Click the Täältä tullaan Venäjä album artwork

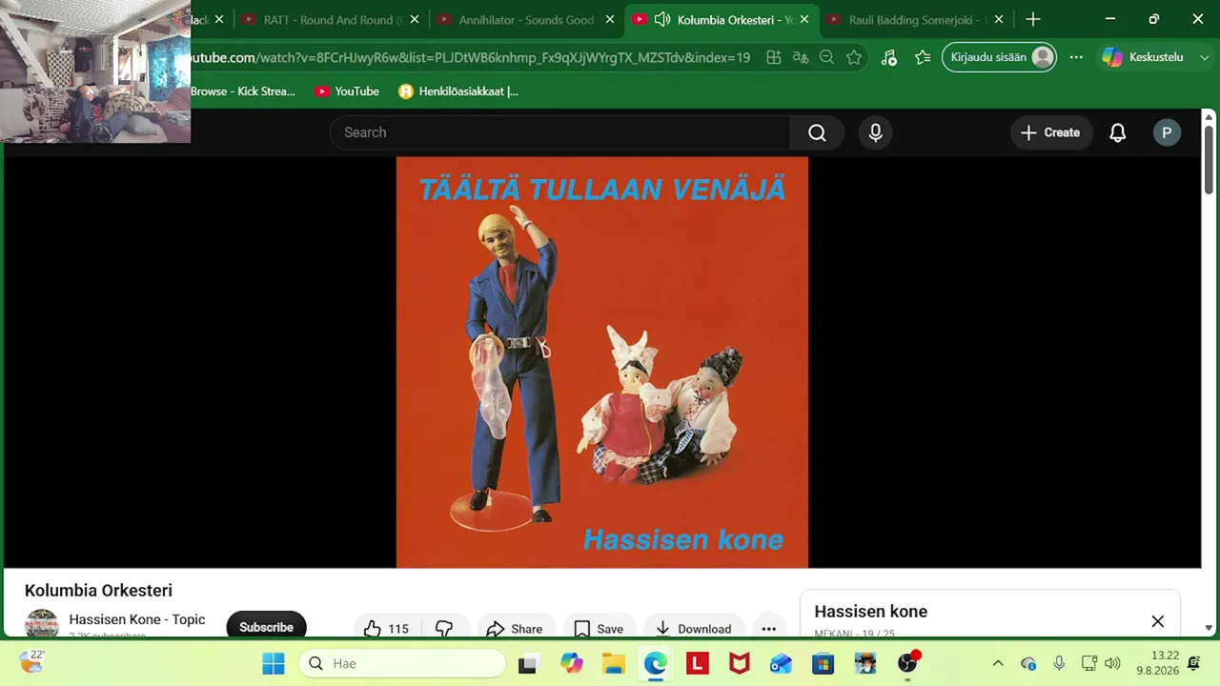602,362
